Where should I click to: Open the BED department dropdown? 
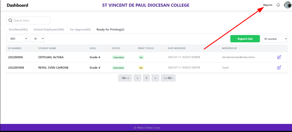click(17, 39)
